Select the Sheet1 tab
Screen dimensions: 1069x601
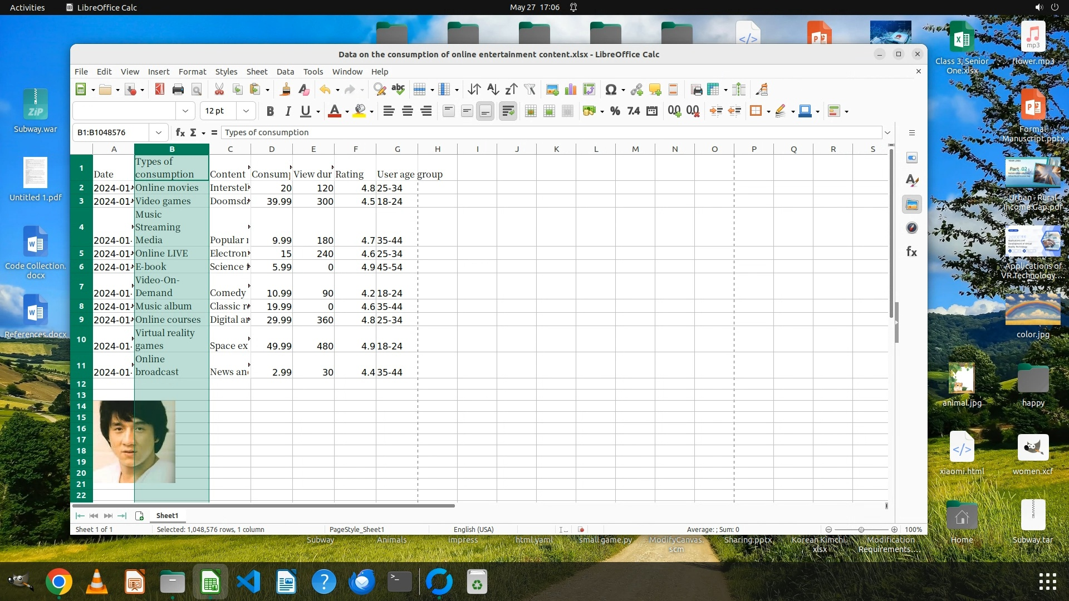[x=167, y=516]
